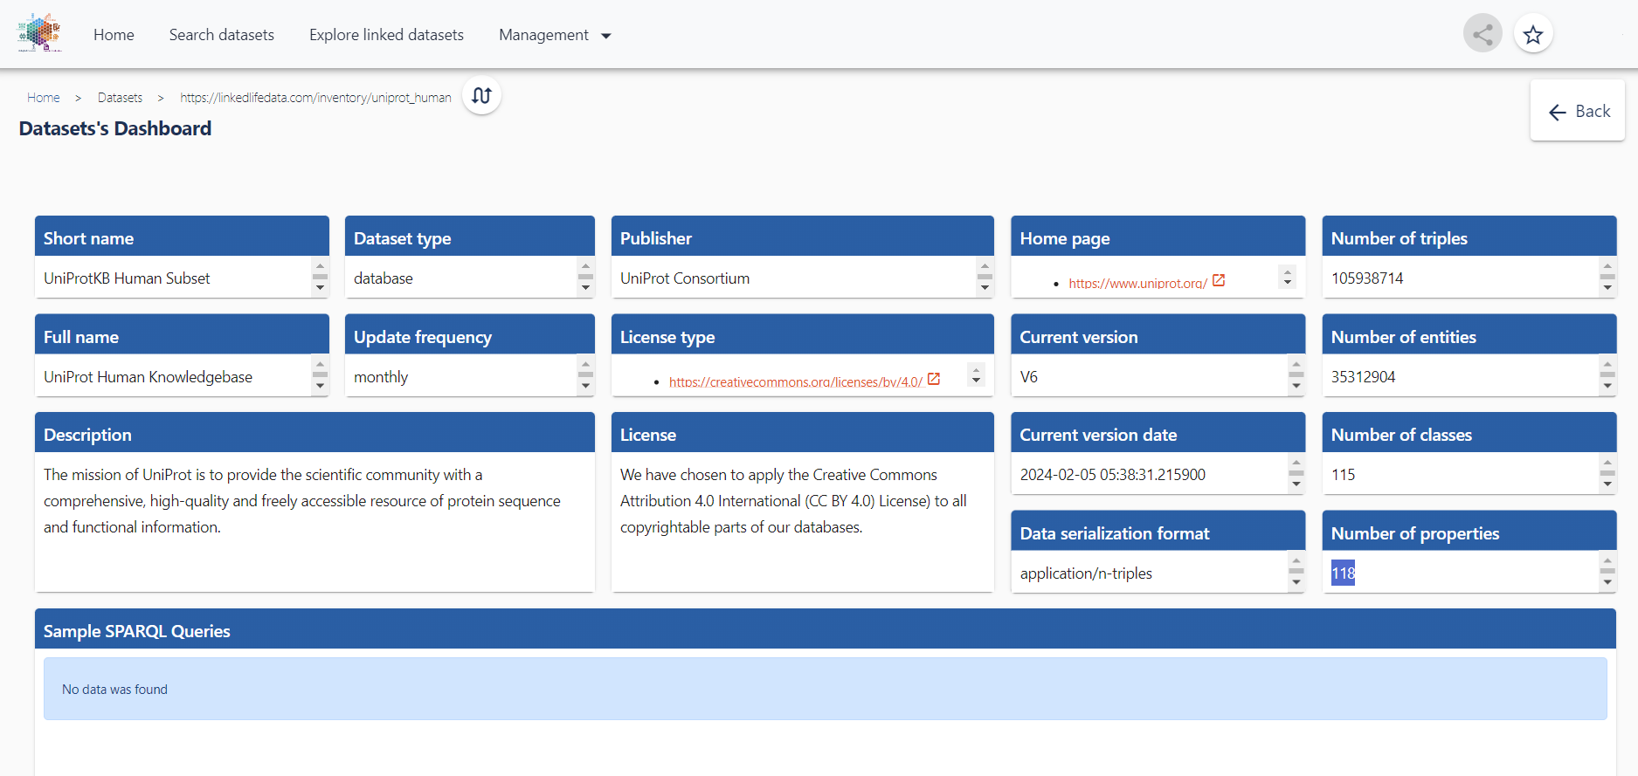Click down arrow in Number of properties field

[x=1607, y=583]
